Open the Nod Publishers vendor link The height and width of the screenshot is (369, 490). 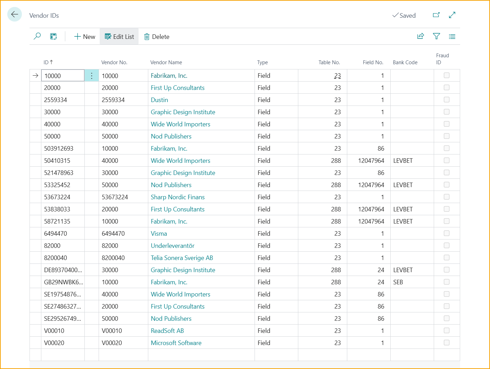coord(171,136)
